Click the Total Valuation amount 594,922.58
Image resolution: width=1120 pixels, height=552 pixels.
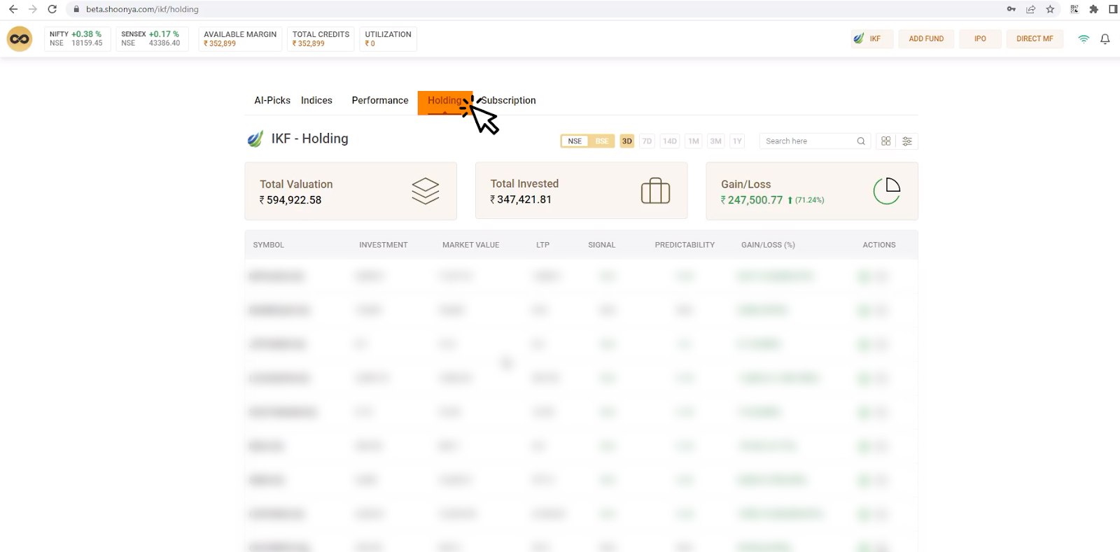tap(290, 200)
